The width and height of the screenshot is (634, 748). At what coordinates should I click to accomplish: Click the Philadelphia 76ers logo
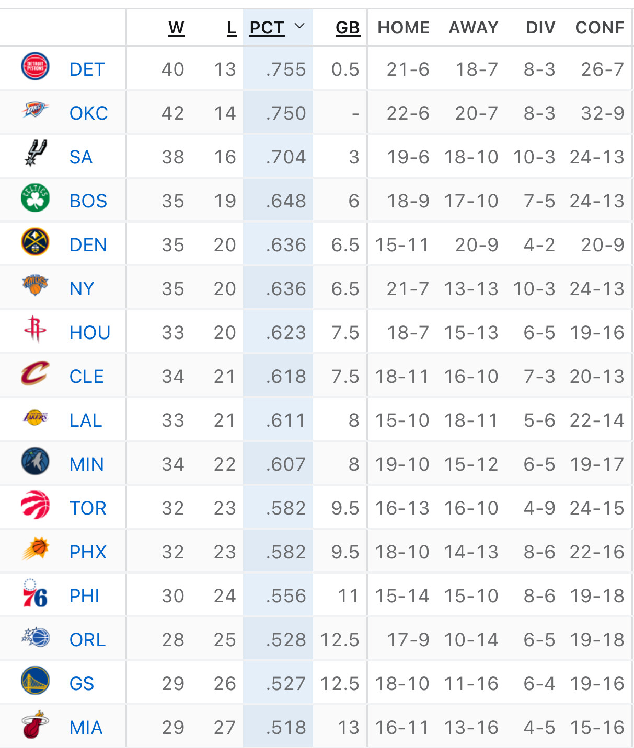point(35,594)
